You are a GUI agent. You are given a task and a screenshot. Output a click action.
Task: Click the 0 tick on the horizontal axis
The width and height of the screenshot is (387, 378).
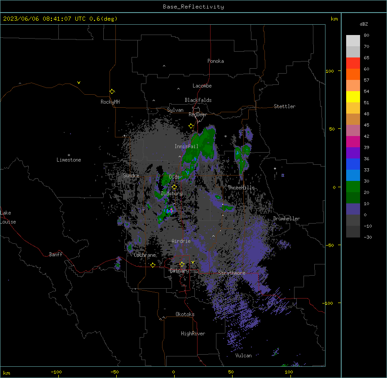[x=173, y=372]
